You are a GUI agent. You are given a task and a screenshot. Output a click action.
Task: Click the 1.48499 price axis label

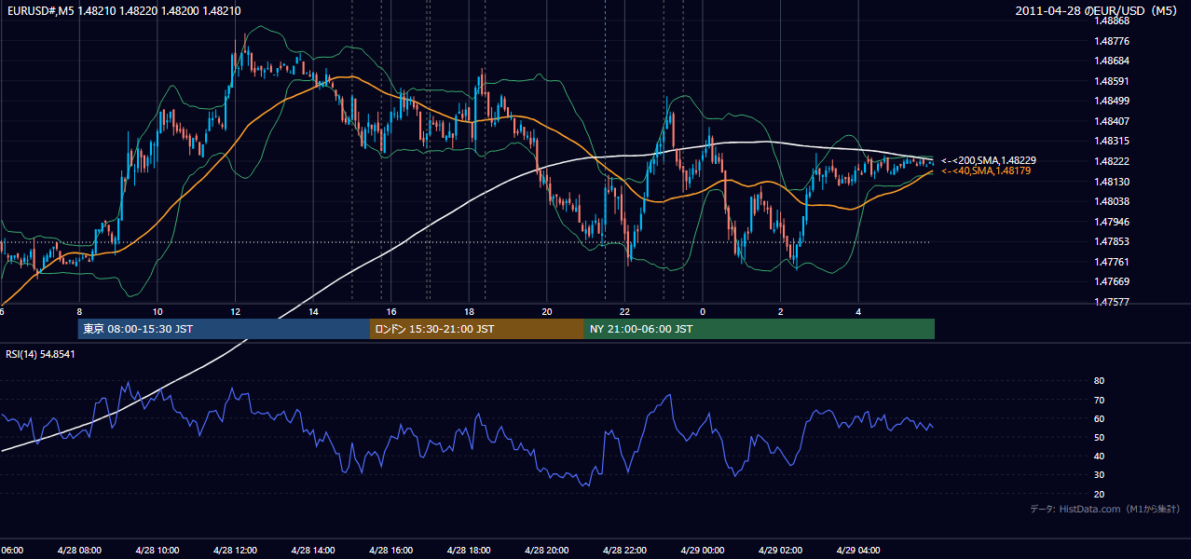1112,101
